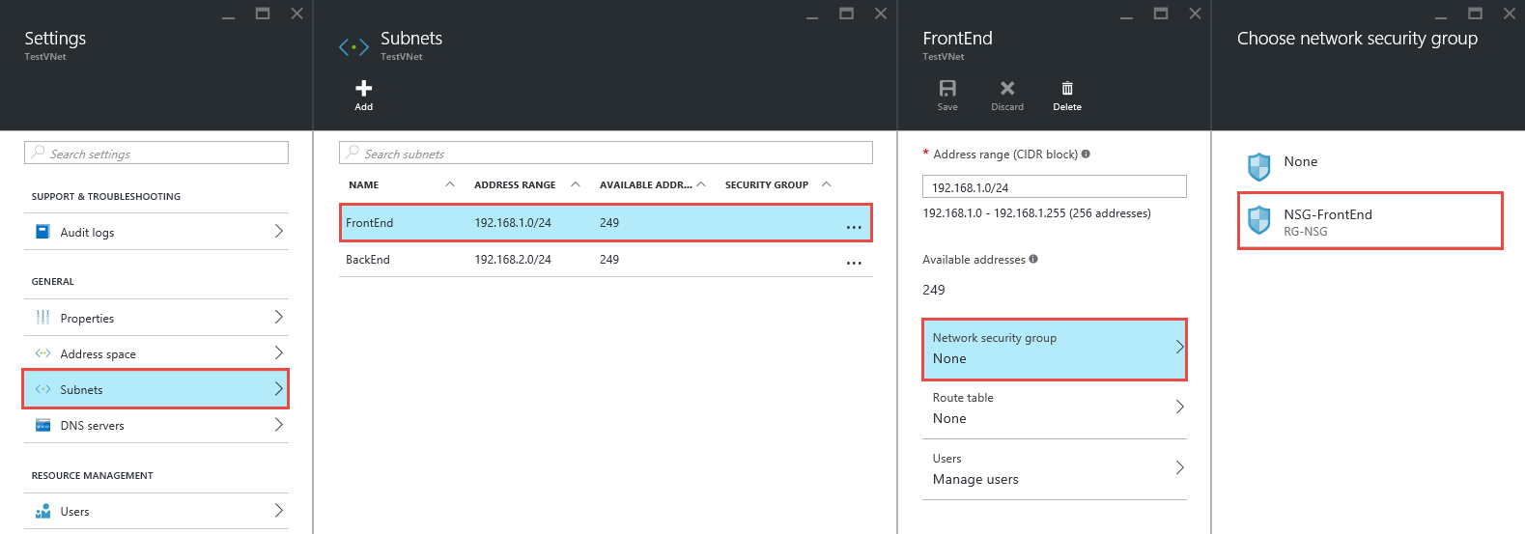Click the DNS servers icon
1525x534 pixels.
click(x=42, y=425)
